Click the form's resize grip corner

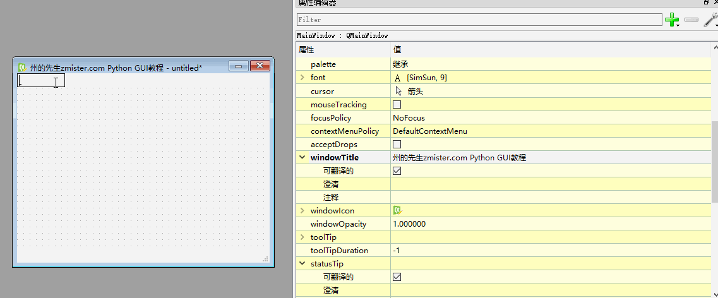tap(265, 259)
